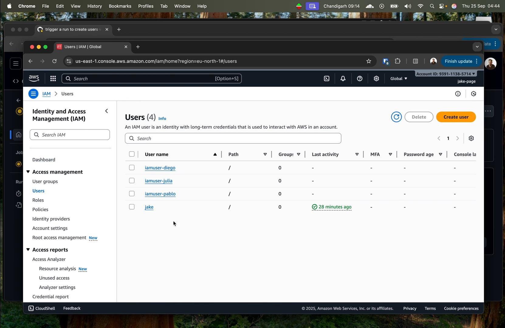Select all users with the header checkbox

point(132,154)
